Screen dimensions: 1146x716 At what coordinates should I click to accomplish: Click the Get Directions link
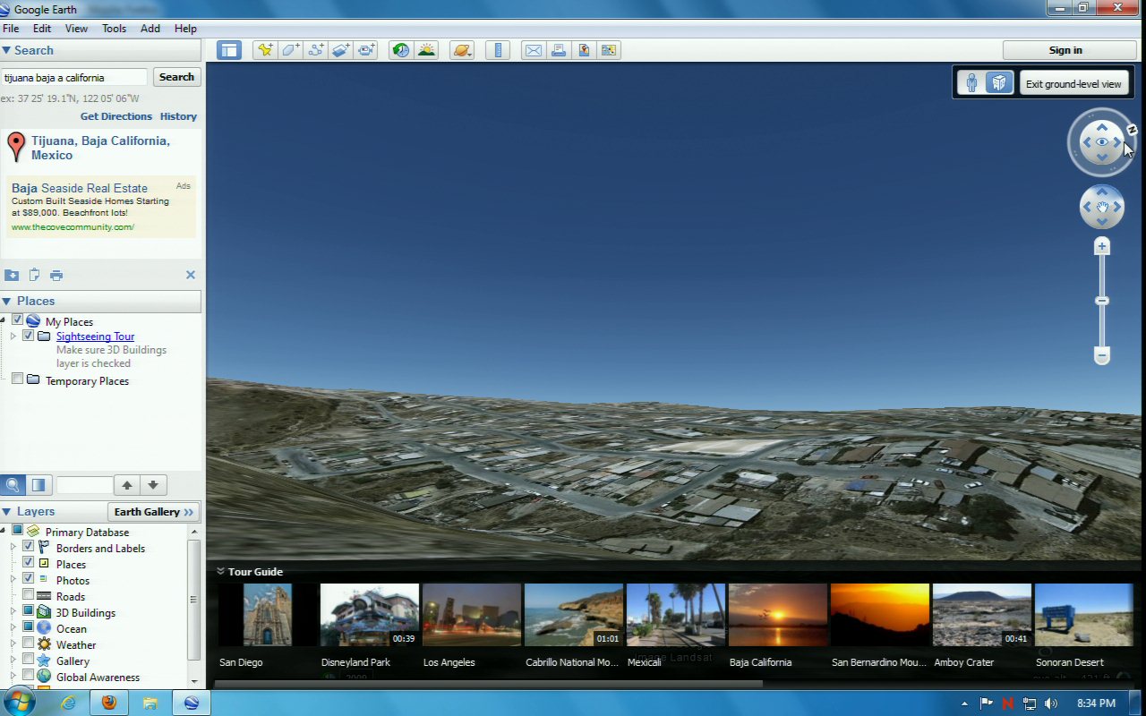[115, 116]
